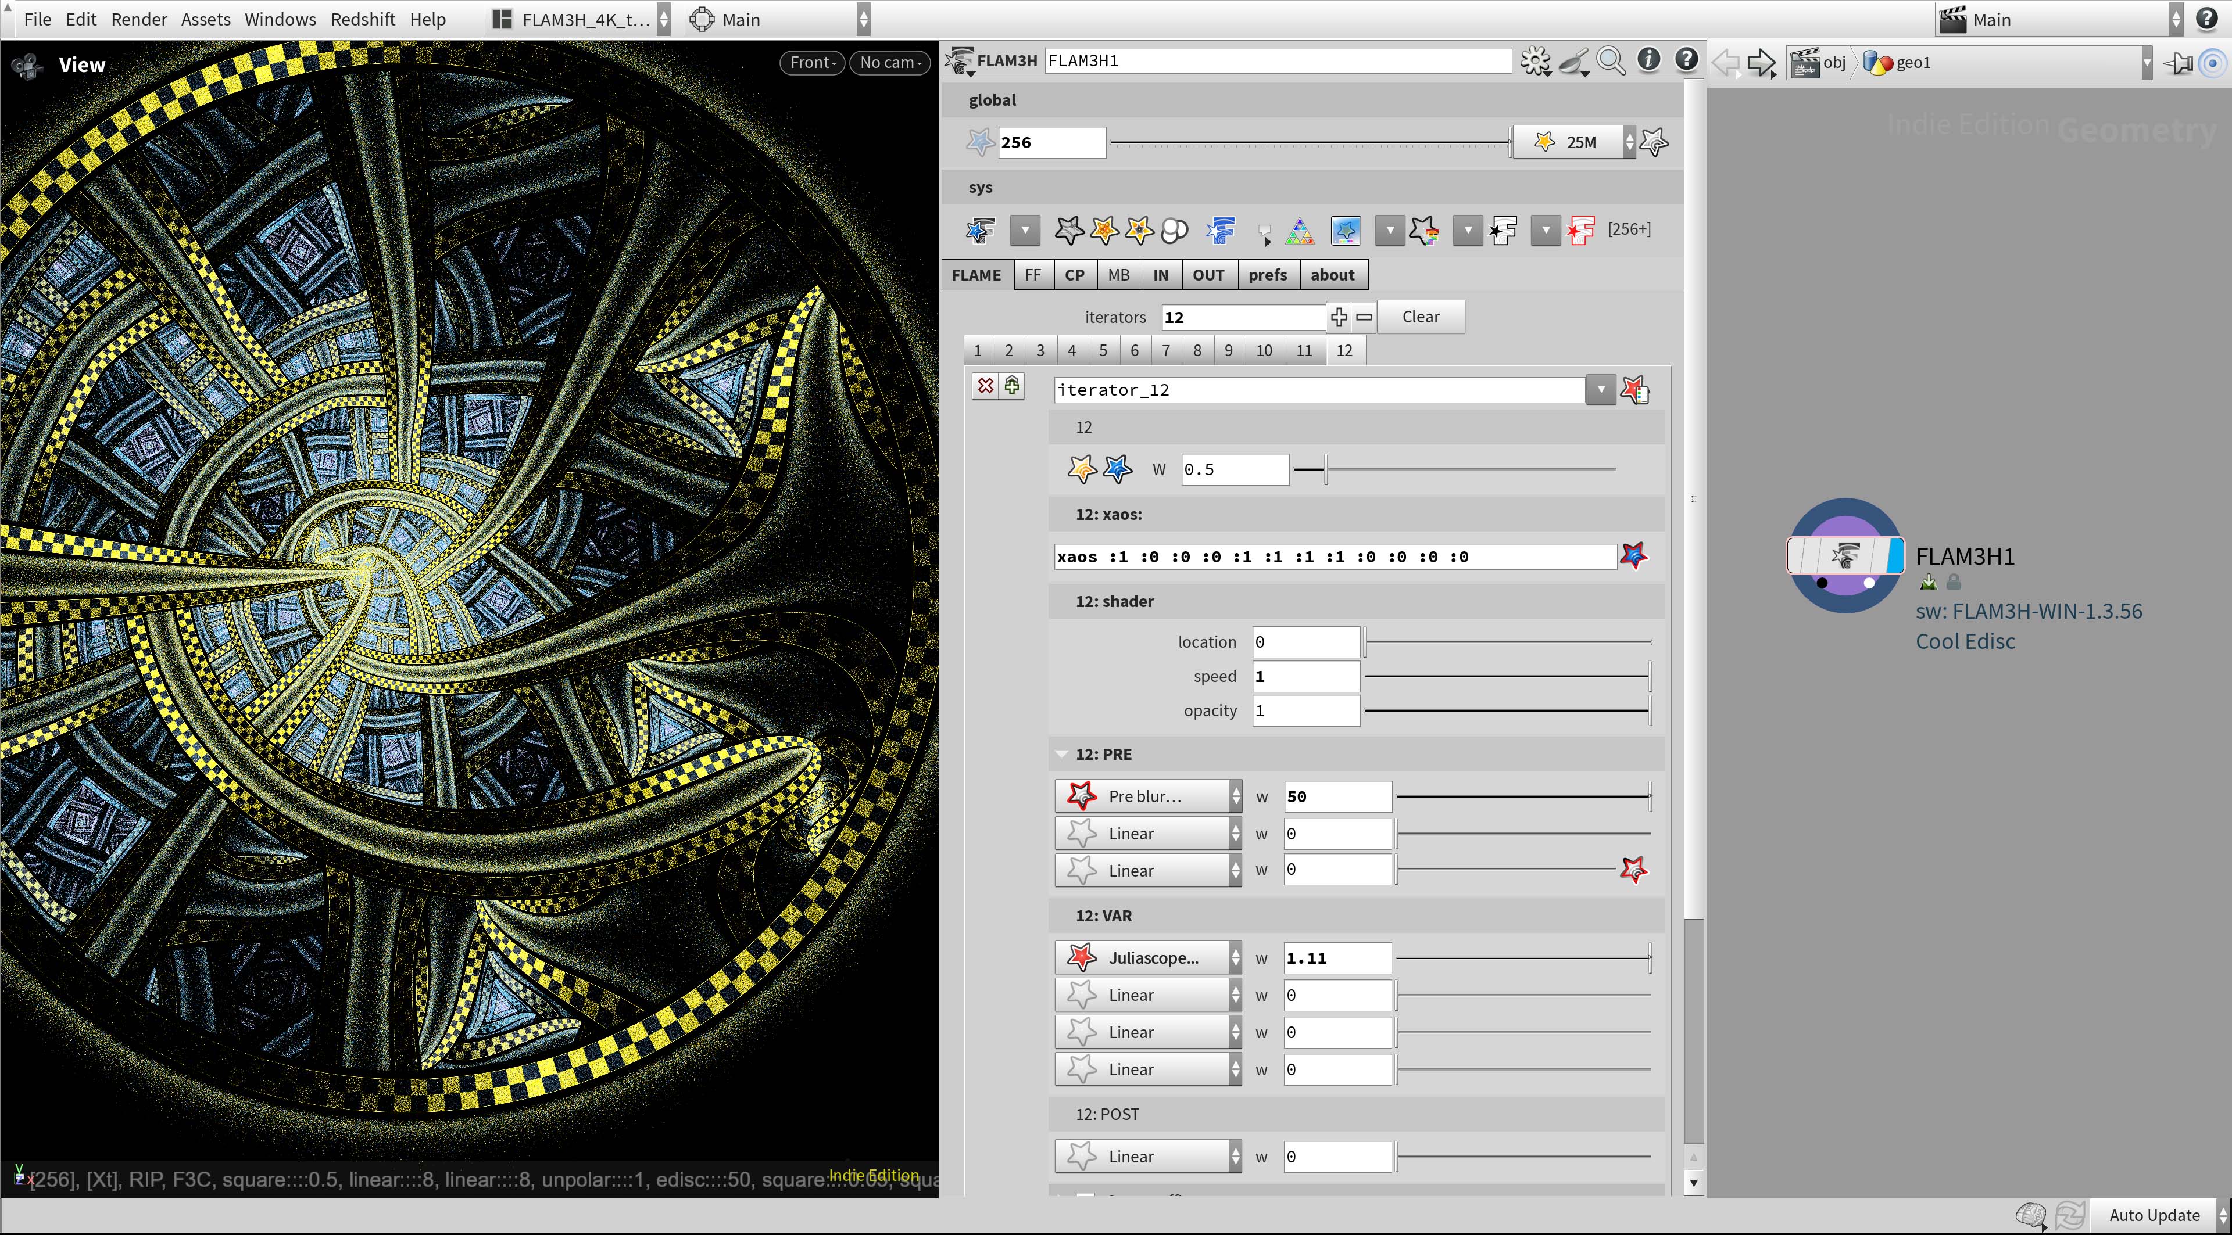This screenshot has height=1235, width=2232.
Task: Toggle the green lock icon beside iterator_12
Action: pos(1012,386)
